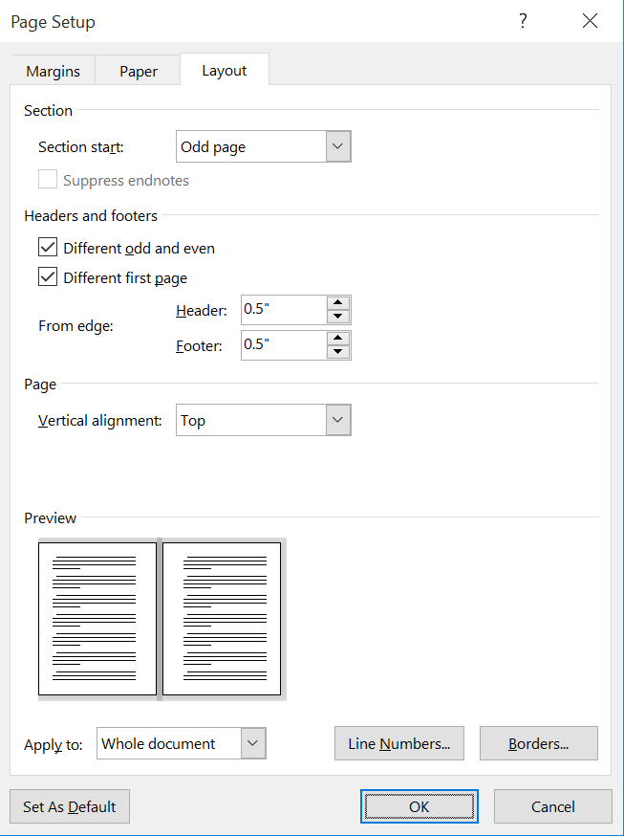Click the Help question mark icon
The width and height of the screenshot is (624, 836).
tap(523, 21)
